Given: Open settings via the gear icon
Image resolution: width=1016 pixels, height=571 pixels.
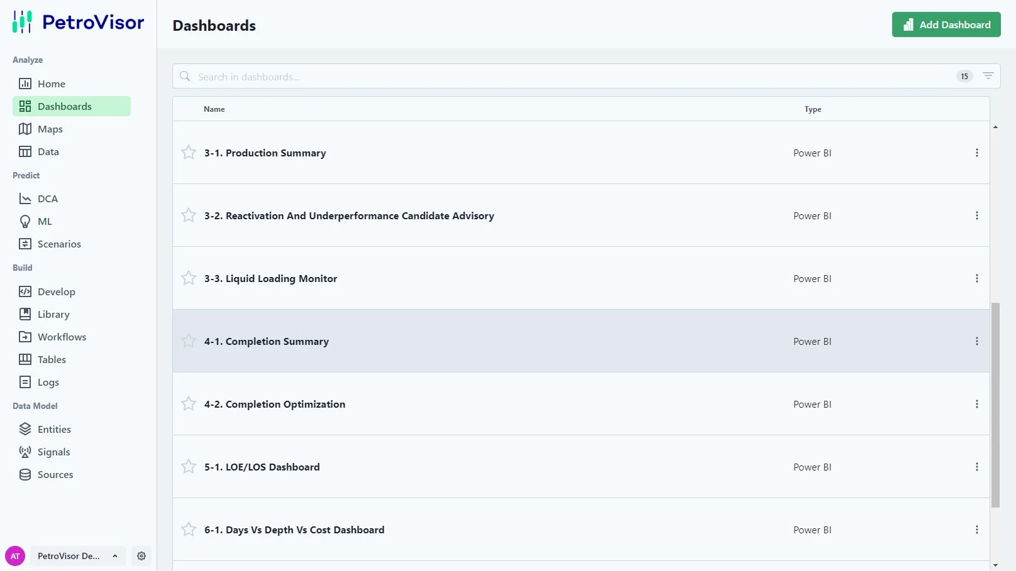Looking at the screenshot, I should coord(141,556).
